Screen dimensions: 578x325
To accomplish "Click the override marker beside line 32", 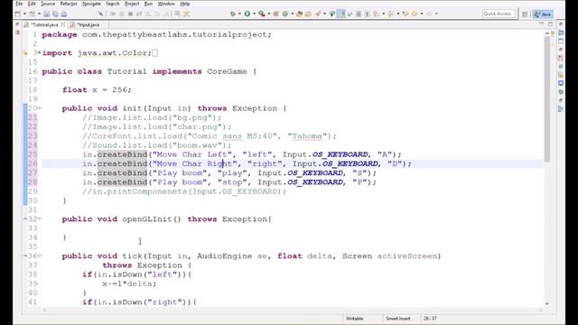I will coord(25,218).
